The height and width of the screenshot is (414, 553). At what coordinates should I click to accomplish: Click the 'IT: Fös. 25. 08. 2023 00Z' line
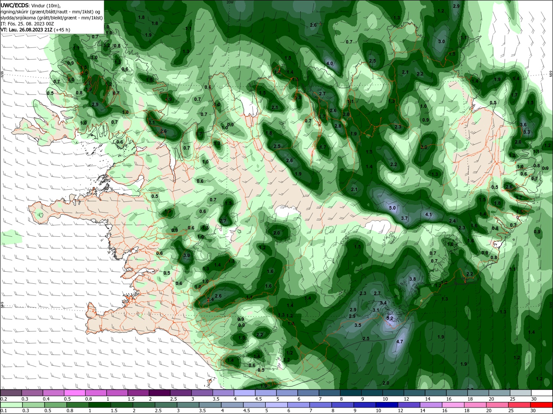pos(28,24)
